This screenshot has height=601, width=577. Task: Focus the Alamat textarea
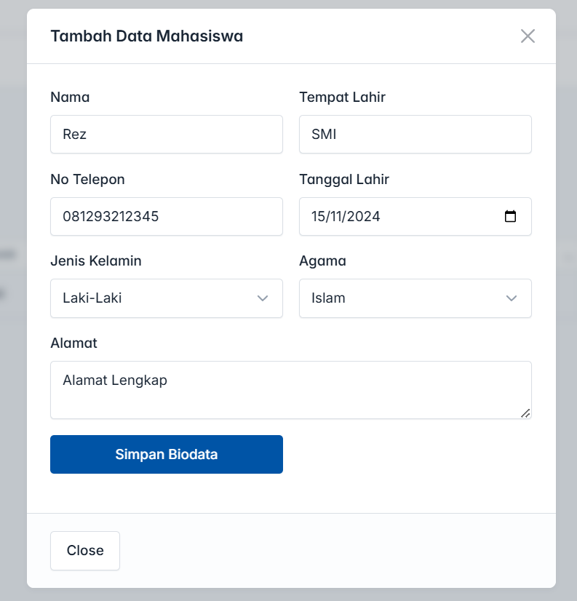click(x=290, y=390)
